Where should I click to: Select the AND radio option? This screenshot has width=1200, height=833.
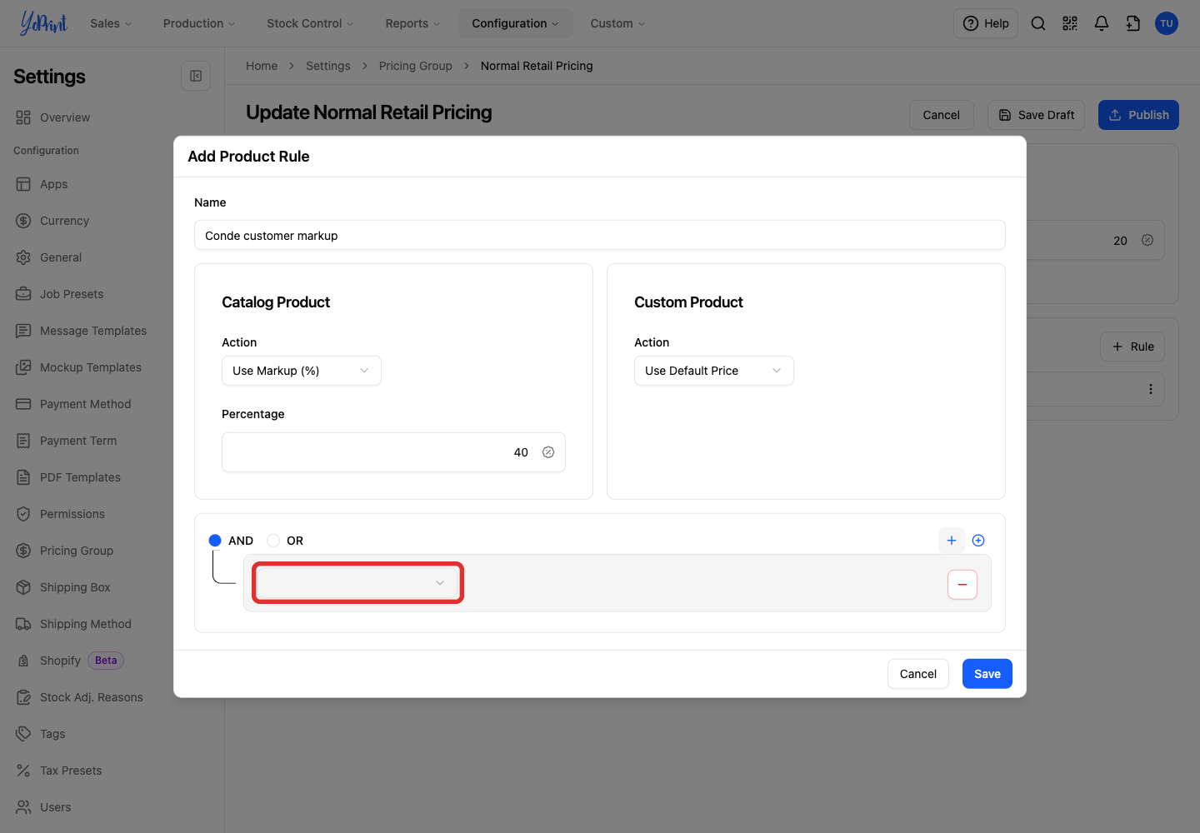click(x=215, y=541)
